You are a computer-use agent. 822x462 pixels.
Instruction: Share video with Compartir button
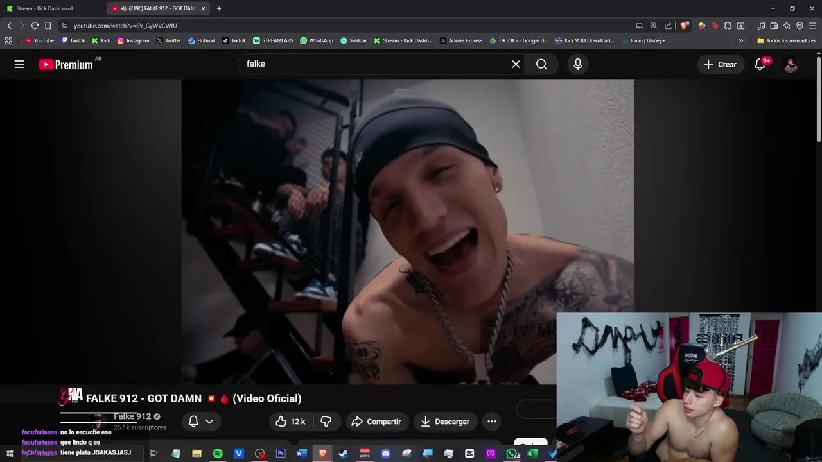pos(377,422)
